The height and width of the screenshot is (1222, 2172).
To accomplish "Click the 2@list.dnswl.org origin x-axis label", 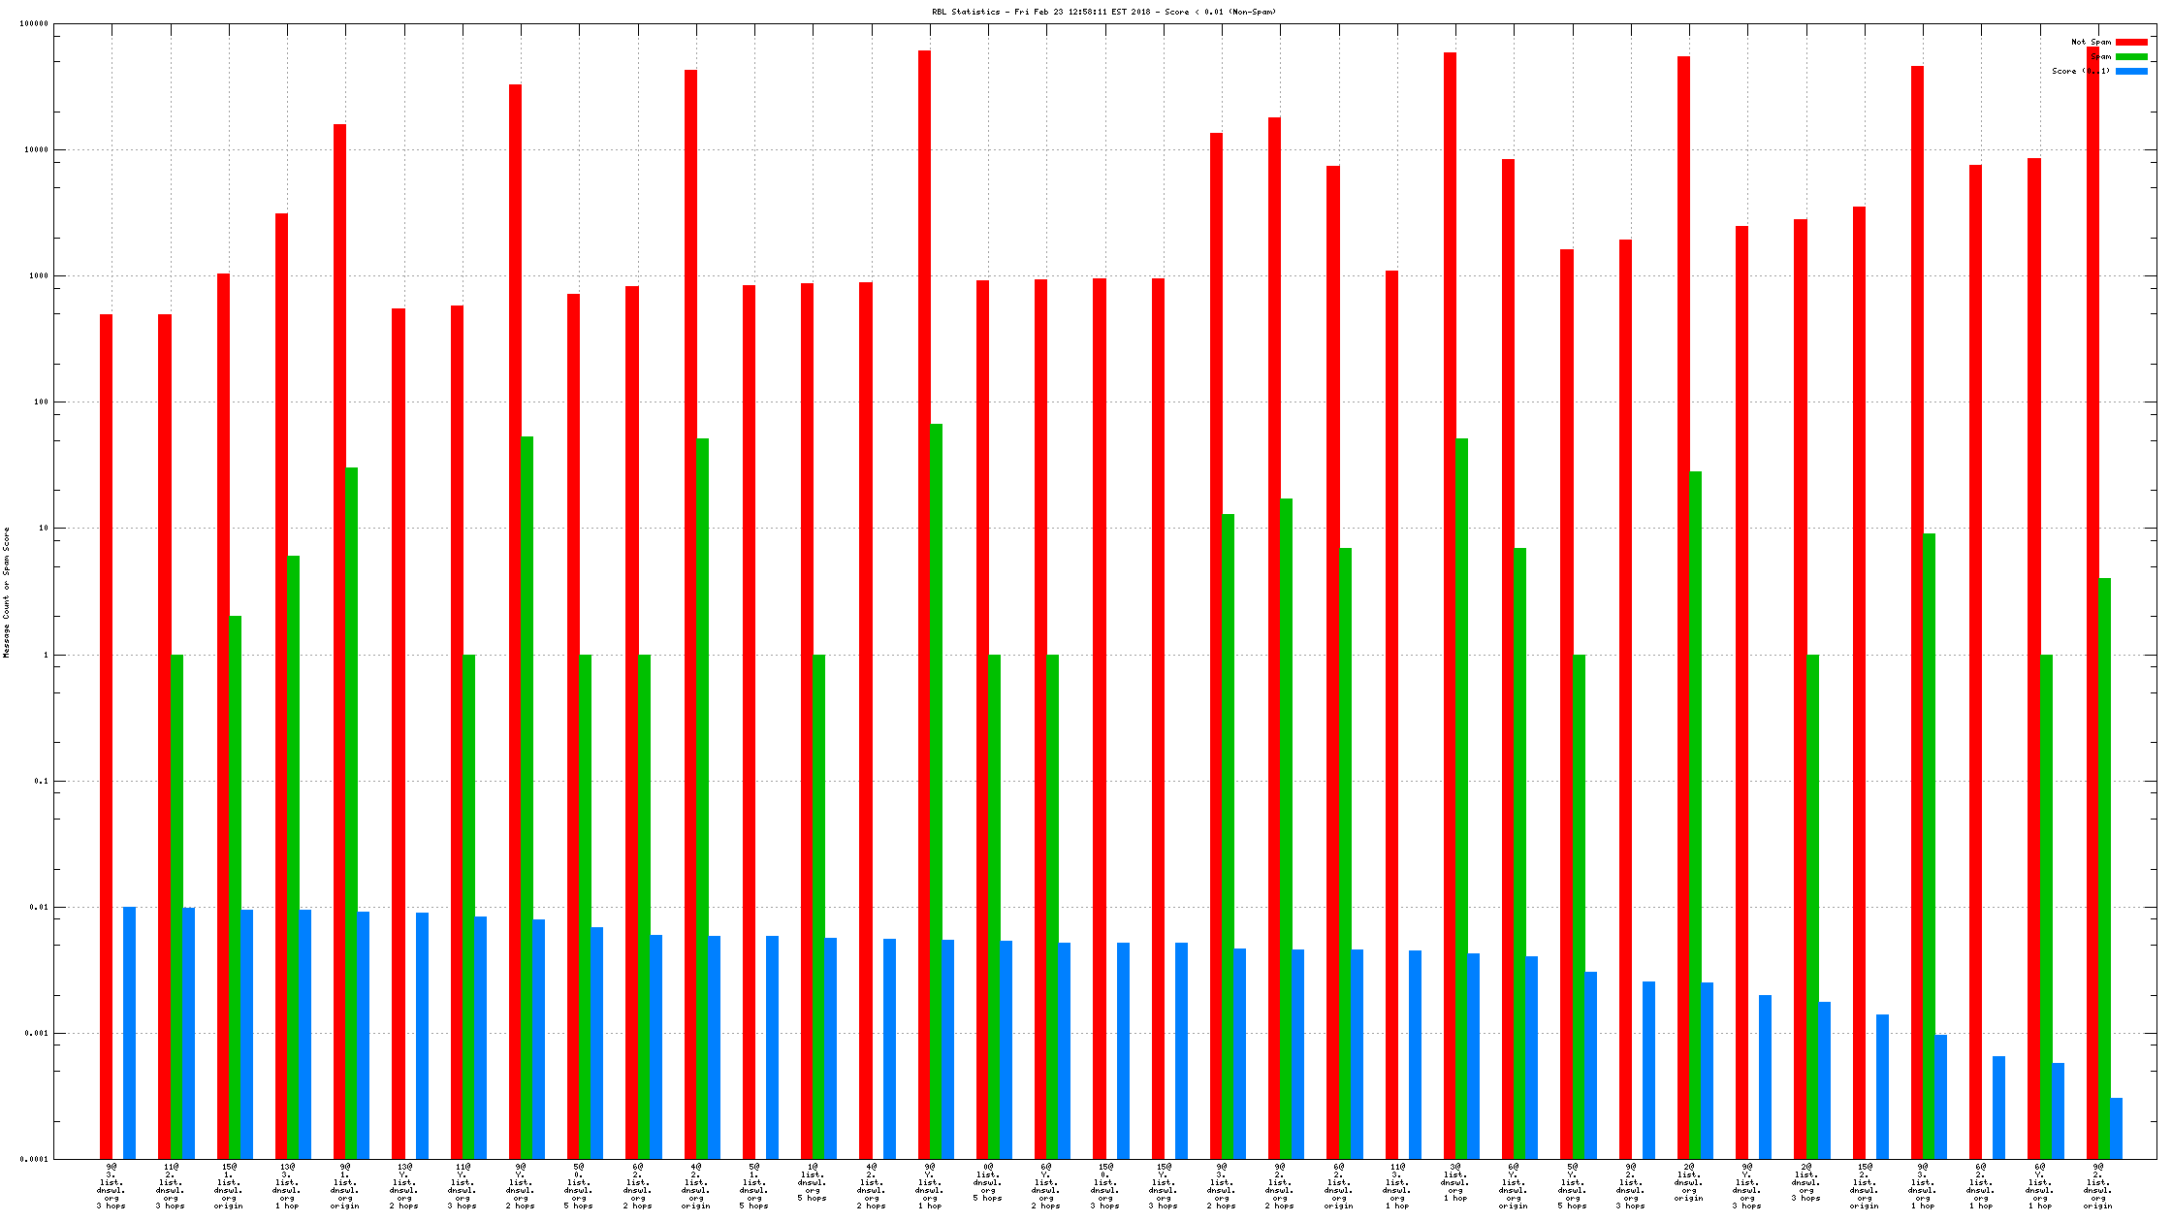I will pyautogui.click(x=1688, y=1181).
